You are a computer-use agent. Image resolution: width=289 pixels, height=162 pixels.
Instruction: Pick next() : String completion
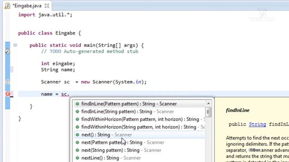point(140,135)
